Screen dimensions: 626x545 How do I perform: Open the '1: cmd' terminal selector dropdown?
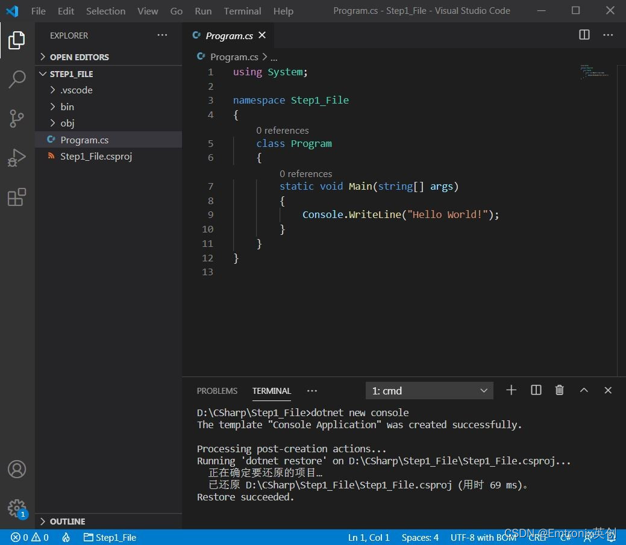click(429, 391)
